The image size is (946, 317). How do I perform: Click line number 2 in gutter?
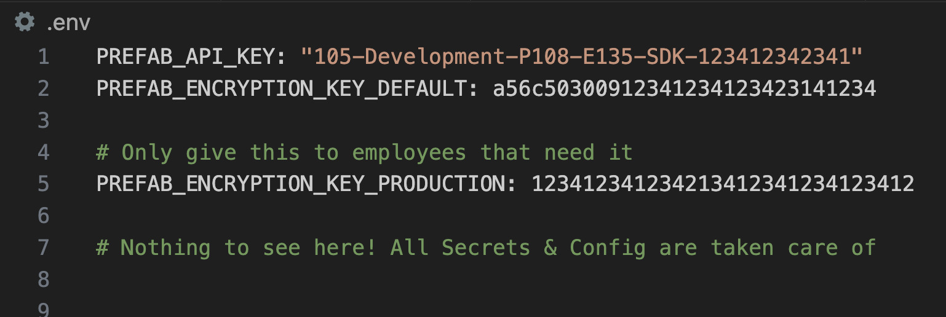(x=44, y=88)
